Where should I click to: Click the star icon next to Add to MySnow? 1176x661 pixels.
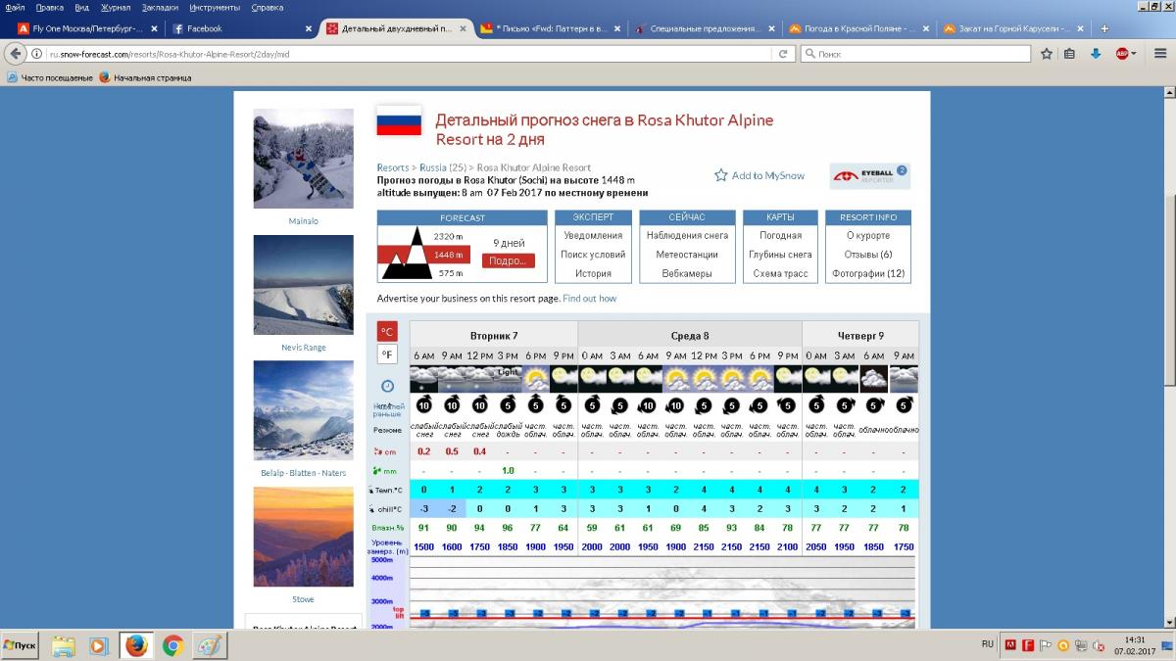click(x=721, y=175)
